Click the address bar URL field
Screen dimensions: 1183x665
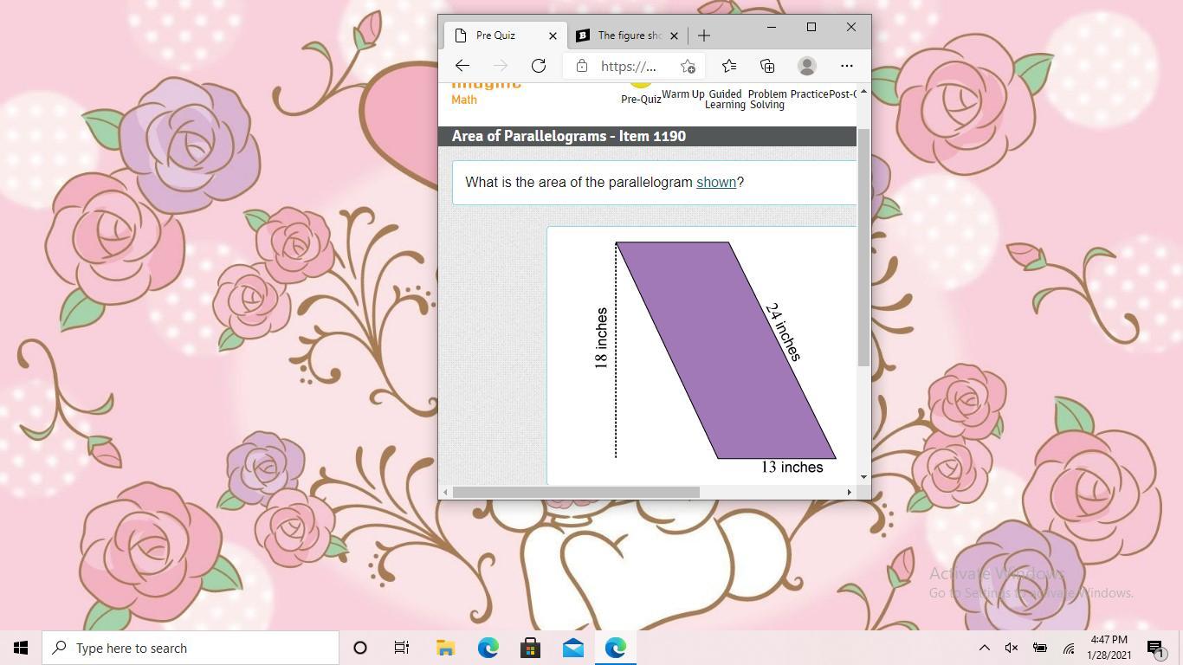click(x=629, y=66)
